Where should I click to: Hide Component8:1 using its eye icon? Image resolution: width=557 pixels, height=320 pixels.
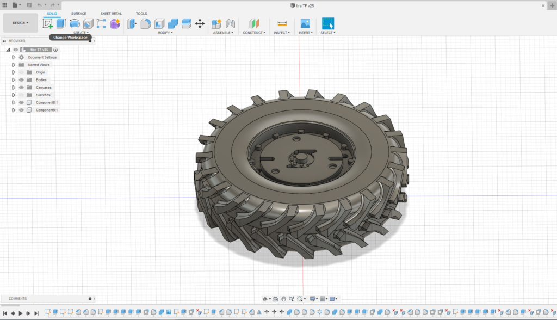pyautogui.click(x=21, y=102)
